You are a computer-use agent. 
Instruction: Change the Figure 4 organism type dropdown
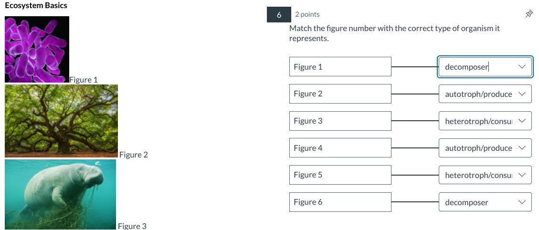[x=485, y=148]
